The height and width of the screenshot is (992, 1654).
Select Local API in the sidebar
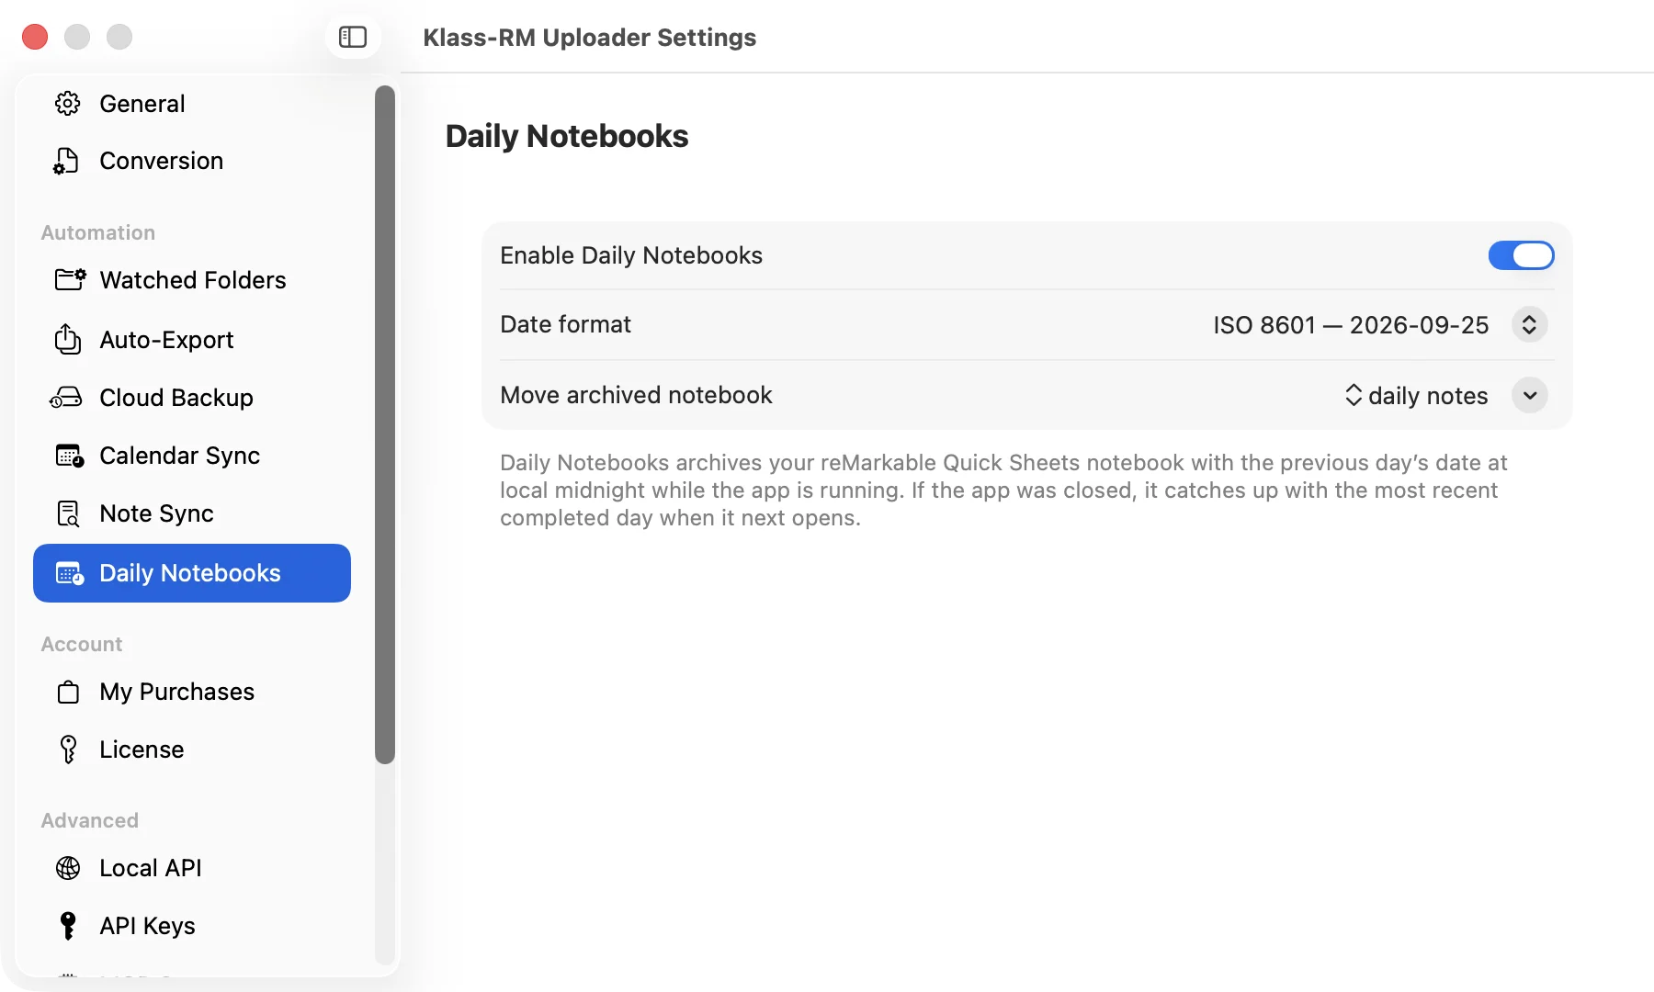pyautogui.click(x=192, y=868)
